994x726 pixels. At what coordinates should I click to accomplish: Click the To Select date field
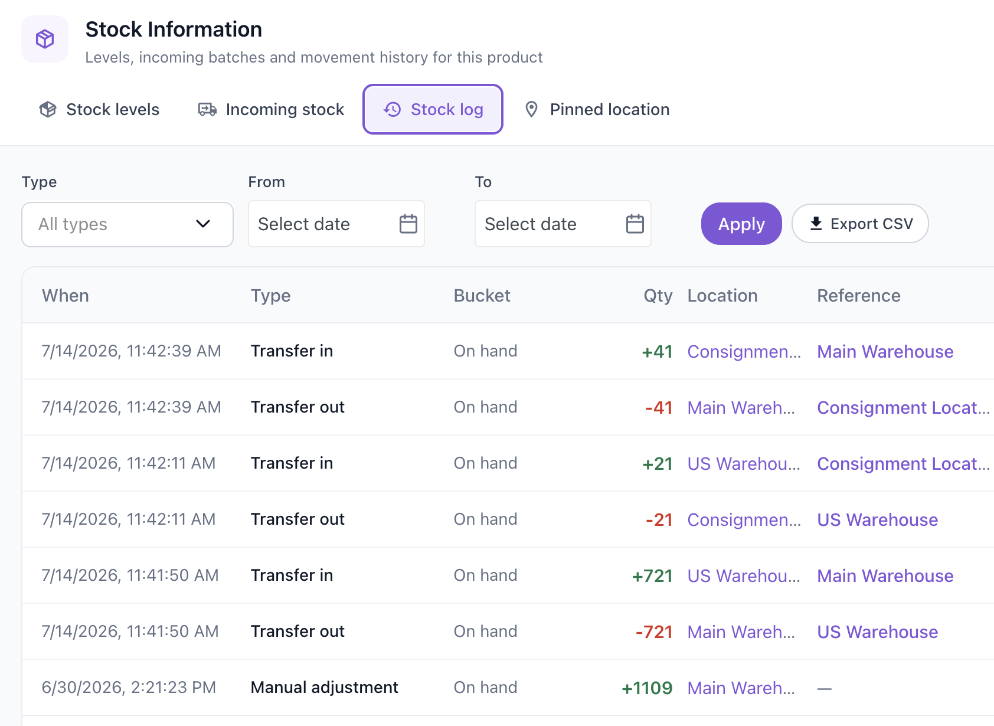563,224
